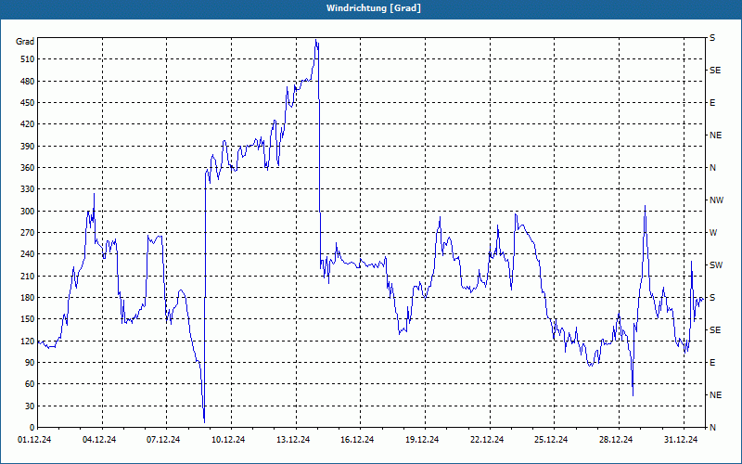Select the 270 value on the degree axis
The image size is (742, 464).
coord(28,233)
